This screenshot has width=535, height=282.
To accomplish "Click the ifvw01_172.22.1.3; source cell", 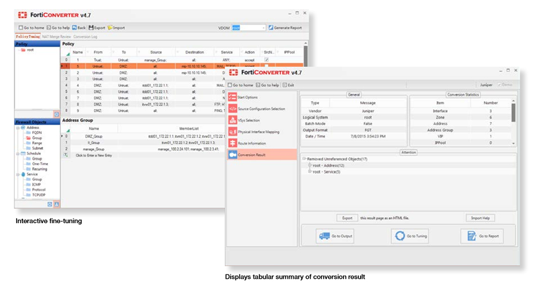I will click(x=155, y=104).
